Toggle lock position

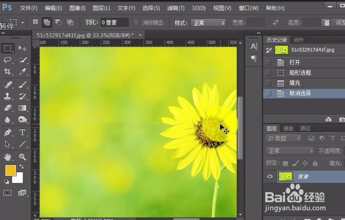305,163
